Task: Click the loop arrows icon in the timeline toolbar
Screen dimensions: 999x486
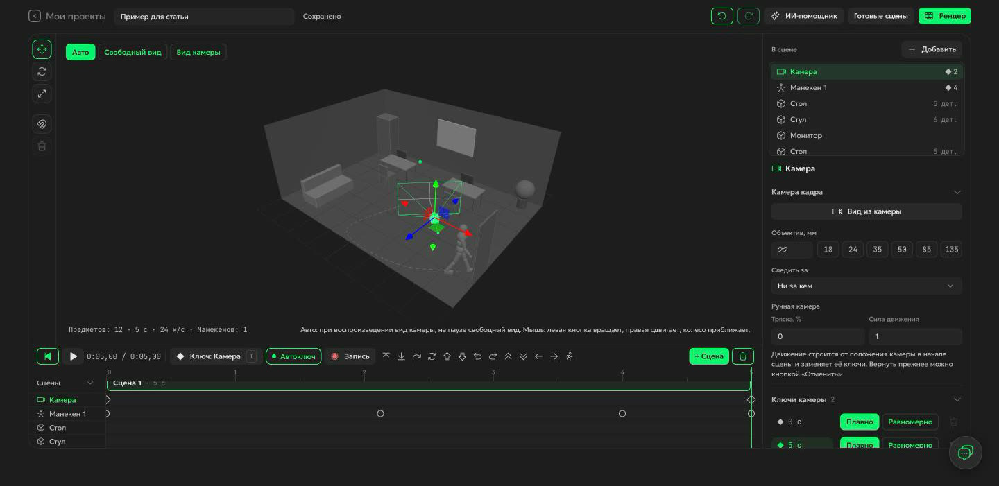Action: click(432, 356)
